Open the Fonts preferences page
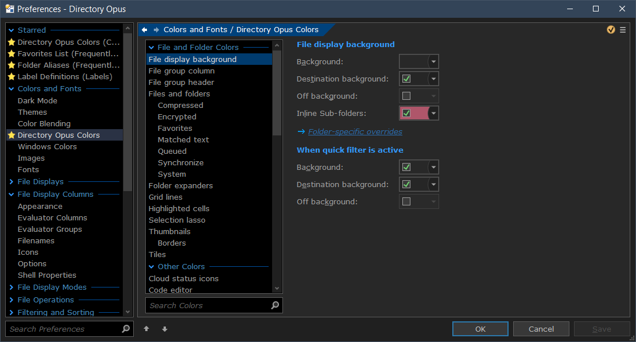Viewport: 636px width, 342px height. pyautogui.click(x=28, y=170)
